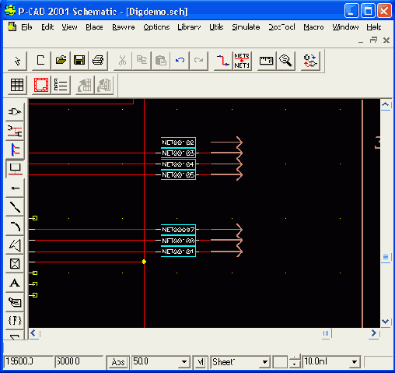Viewport: 395px width, 373px height.
Task: Click the yellow junction dot on wire
Action: (x=144, y=262)
